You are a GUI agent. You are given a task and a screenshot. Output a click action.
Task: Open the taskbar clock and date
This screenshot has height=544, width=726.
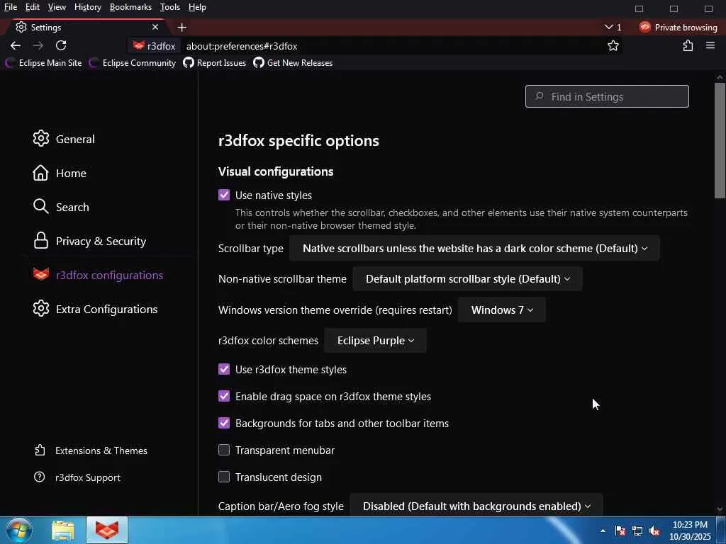690,531
